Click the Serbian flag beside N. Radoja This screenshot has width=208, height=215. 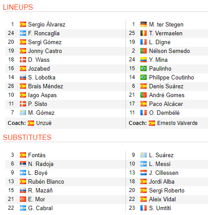(x=23, y=164)
